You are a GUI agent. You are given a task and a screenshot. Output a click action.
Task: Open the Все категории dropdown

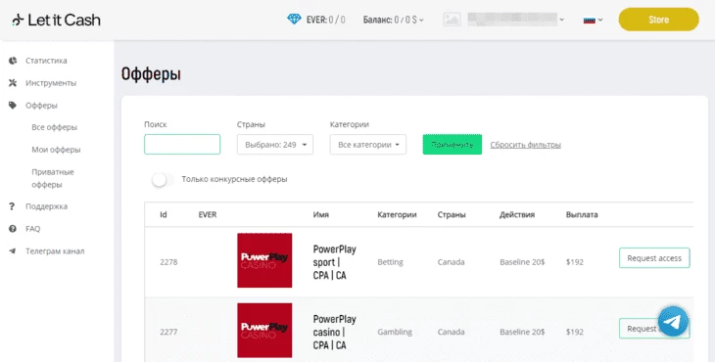[x=368, y=145]
